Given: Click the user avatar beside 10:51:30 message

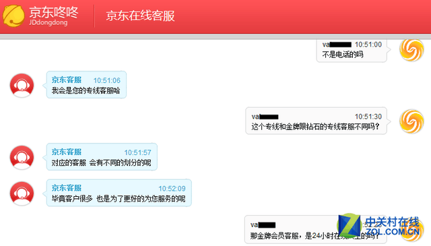Looking at the screenshot, I should click(411, 121).
